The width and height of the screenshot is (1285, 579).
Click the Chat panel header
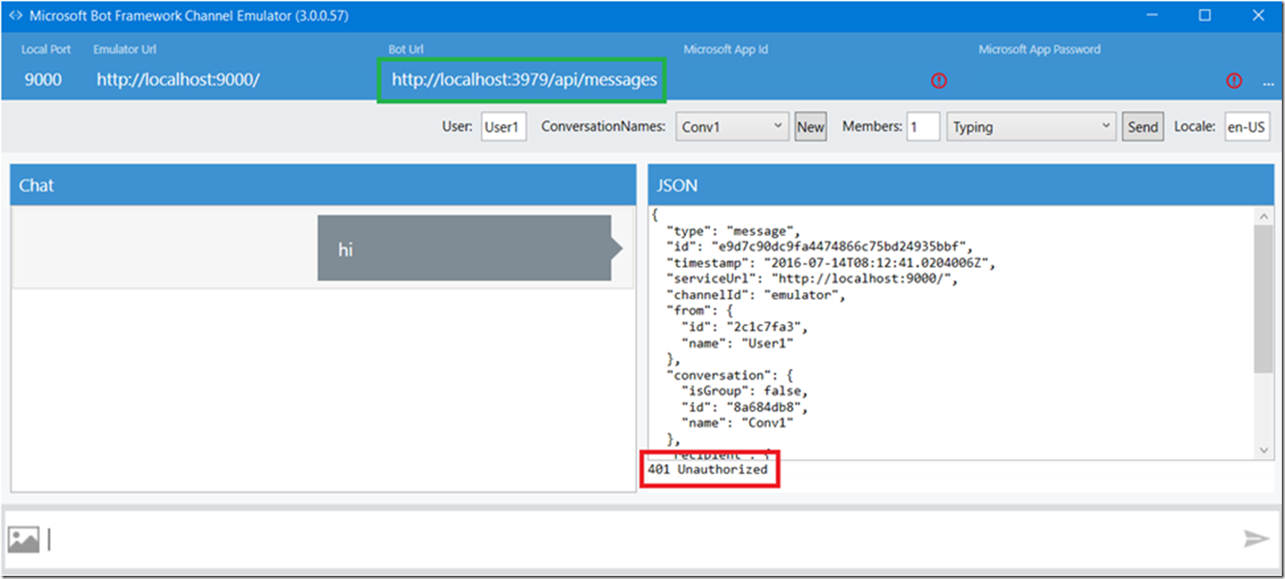point(323,185)
